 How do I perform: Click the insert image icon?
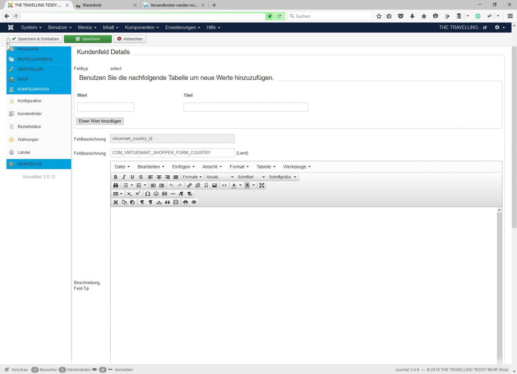(215, 185)
